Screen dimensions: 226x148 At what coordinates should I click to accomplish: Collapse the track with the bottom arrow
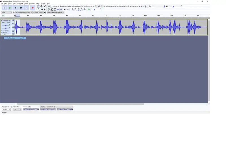coord(5,34)
